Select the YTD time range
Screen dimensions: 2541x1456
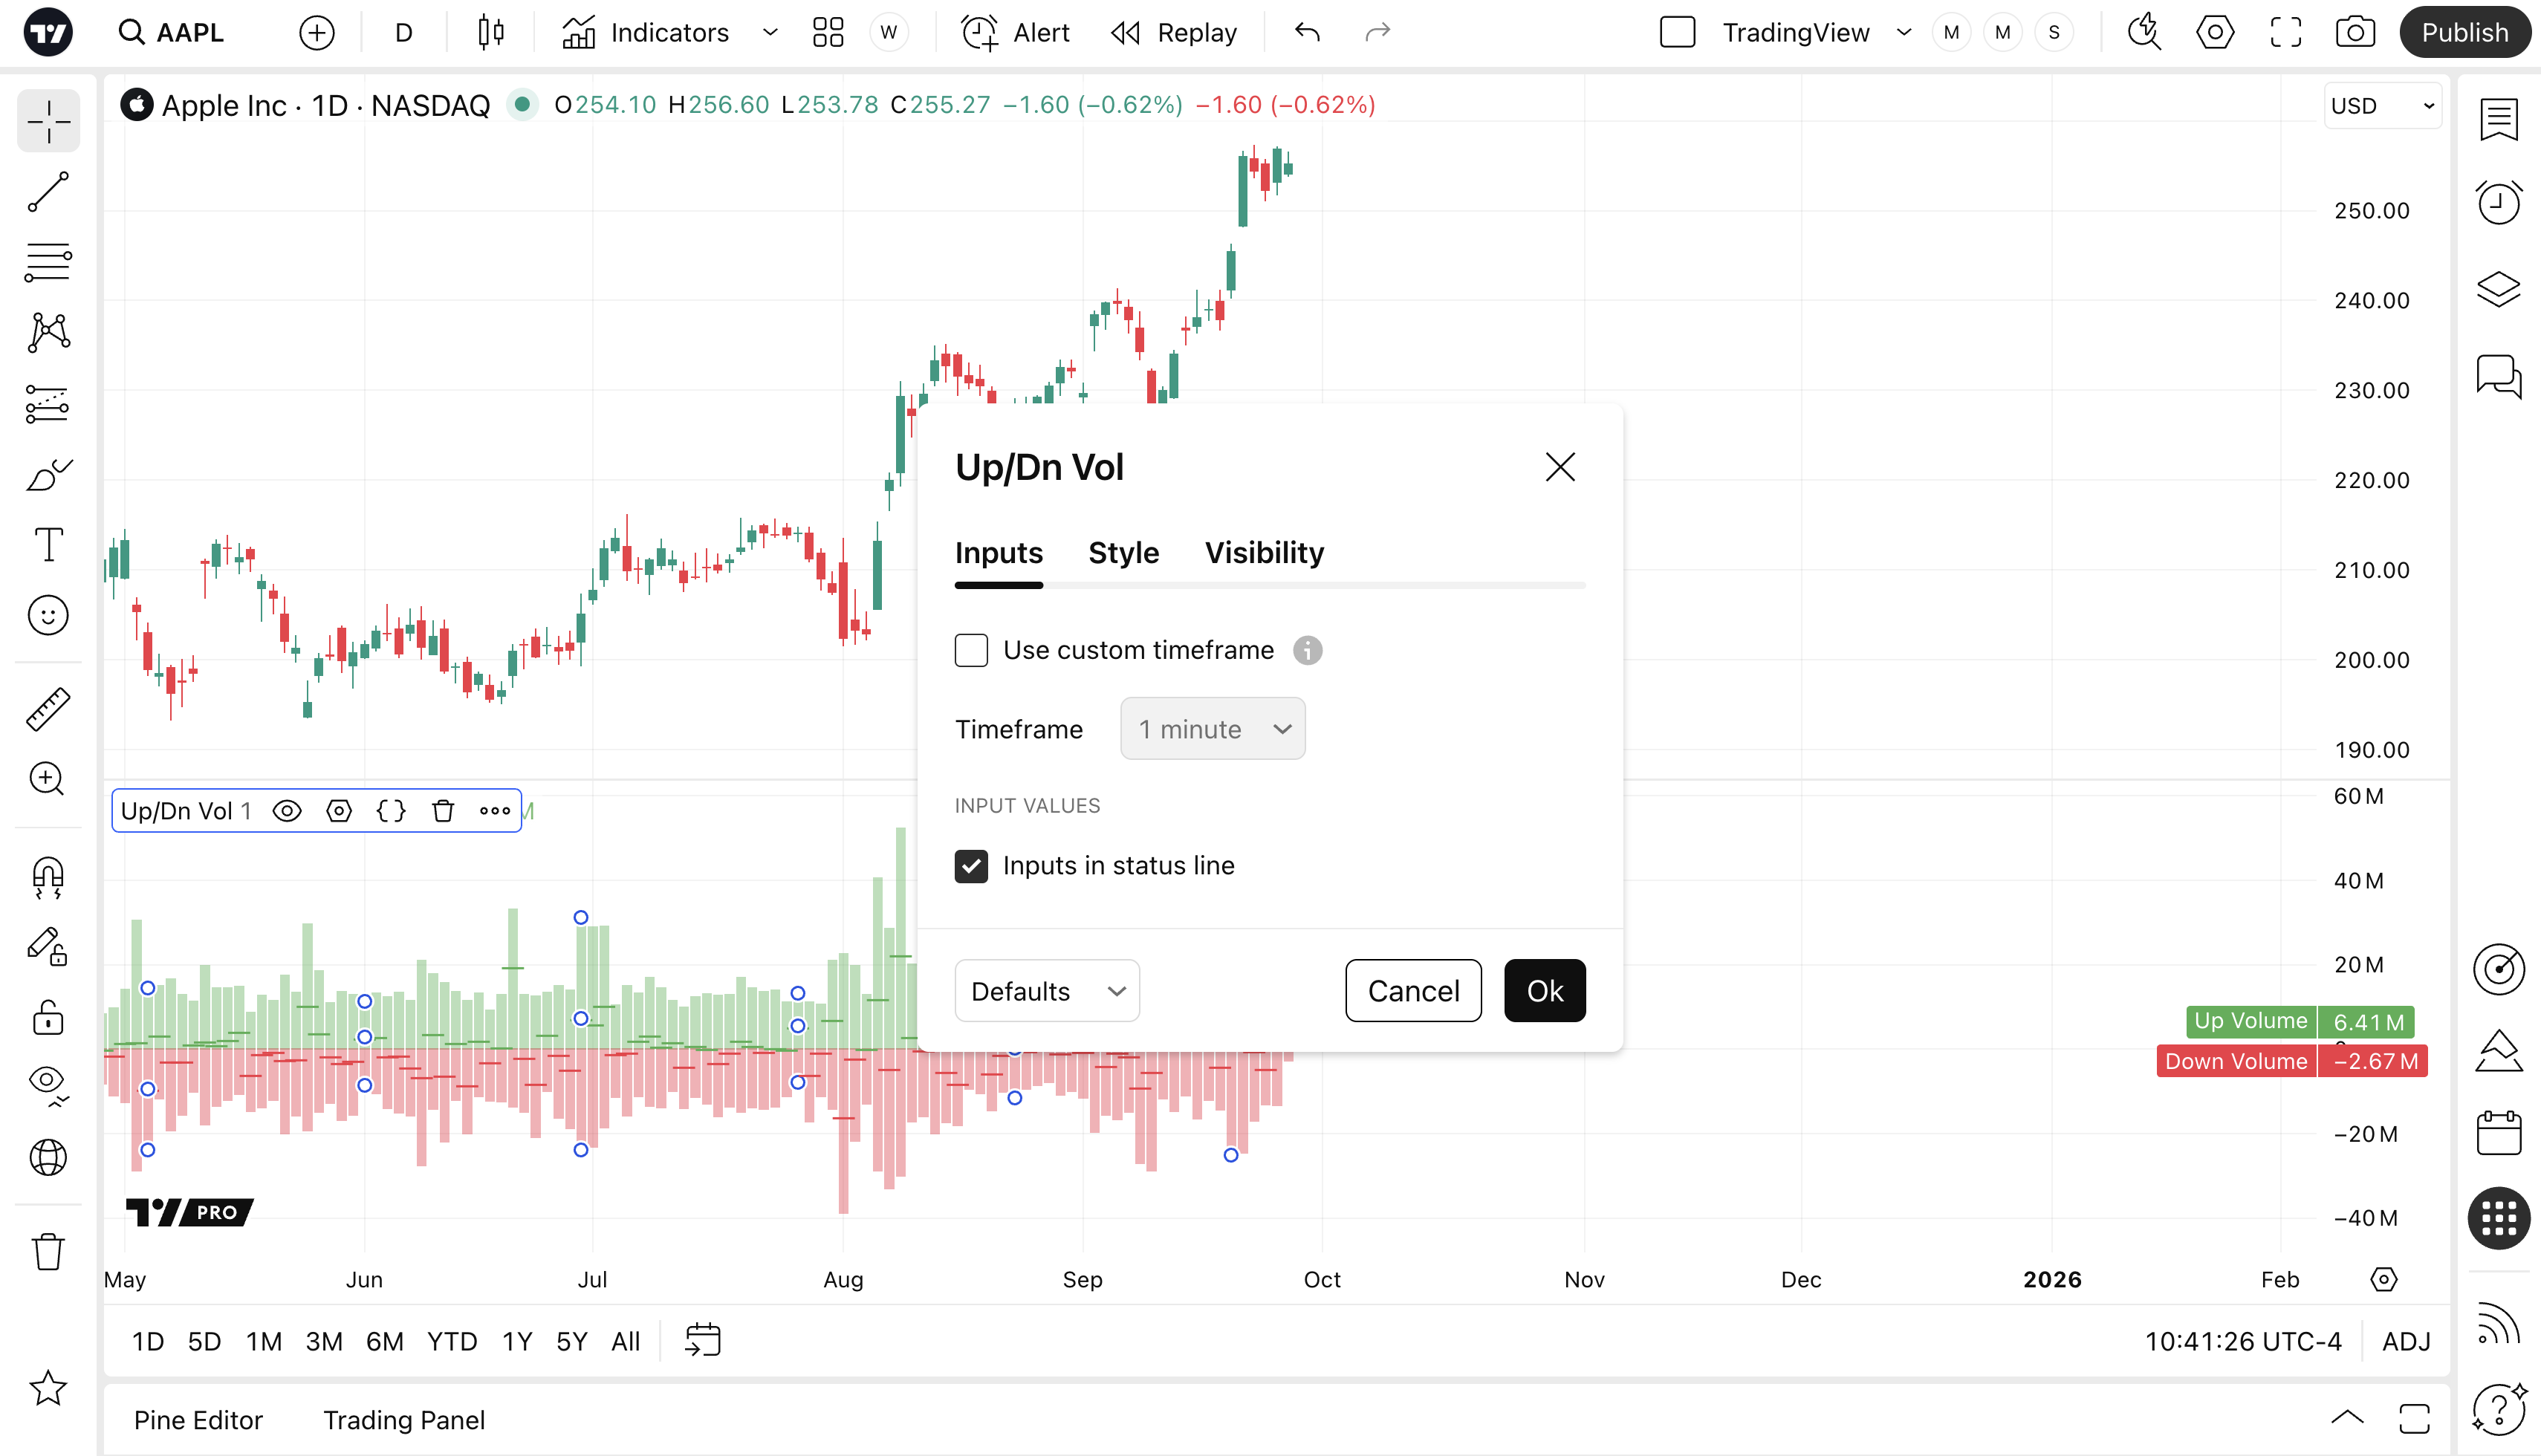pyautogui.click(x=452, y=1341)
